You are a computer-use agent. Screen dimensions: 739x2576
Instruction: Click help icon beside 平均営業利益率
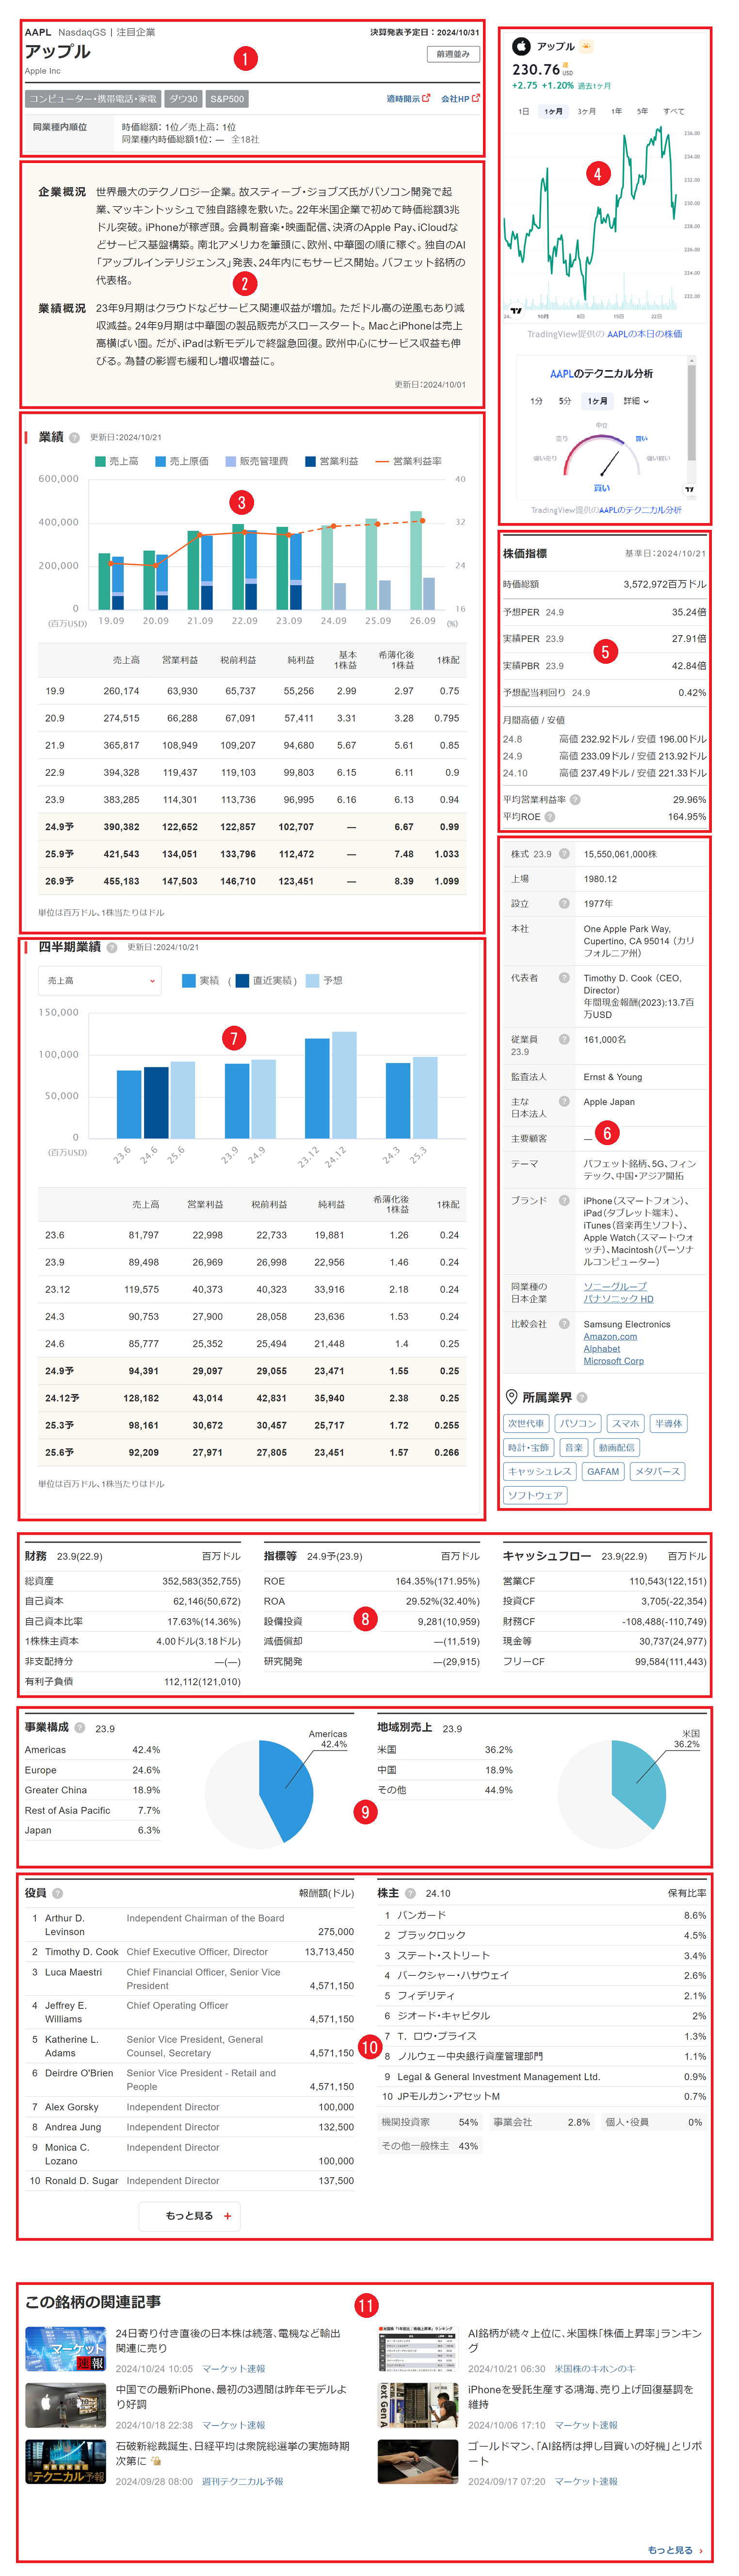coord(575,799)
